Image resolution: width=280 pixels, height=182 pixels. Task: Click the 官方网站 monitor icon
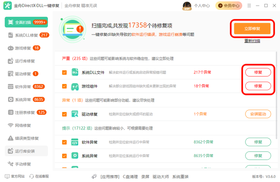click(x=7, y=177)
